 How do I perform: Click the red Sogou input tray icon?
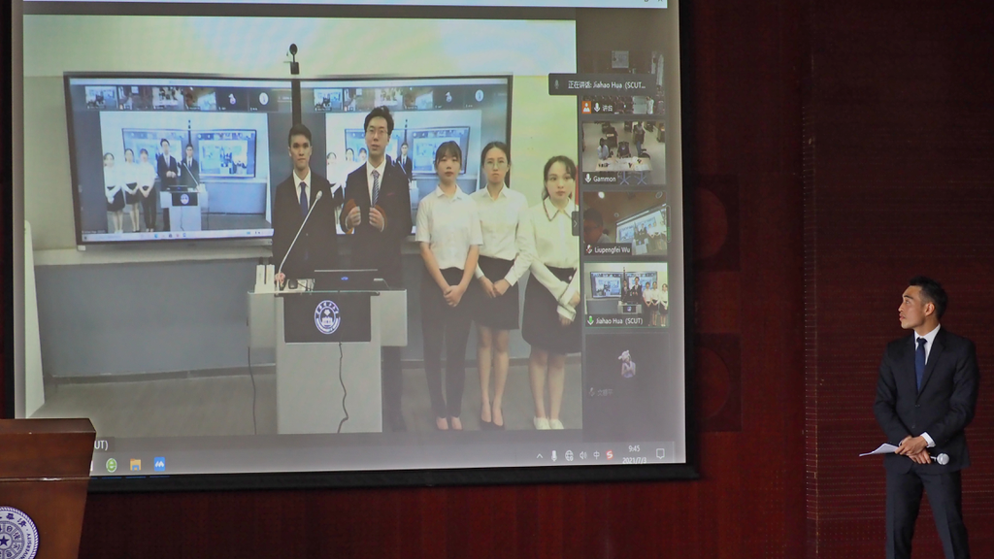[x=610, y=455]
